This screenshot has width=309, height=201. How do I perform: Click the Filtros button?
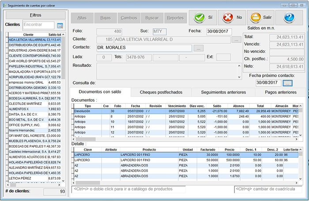tap(35, 15)
